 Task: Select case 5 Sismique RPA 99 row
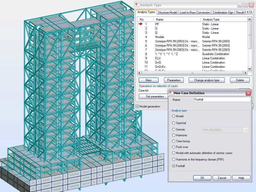[x=192, y=41]
